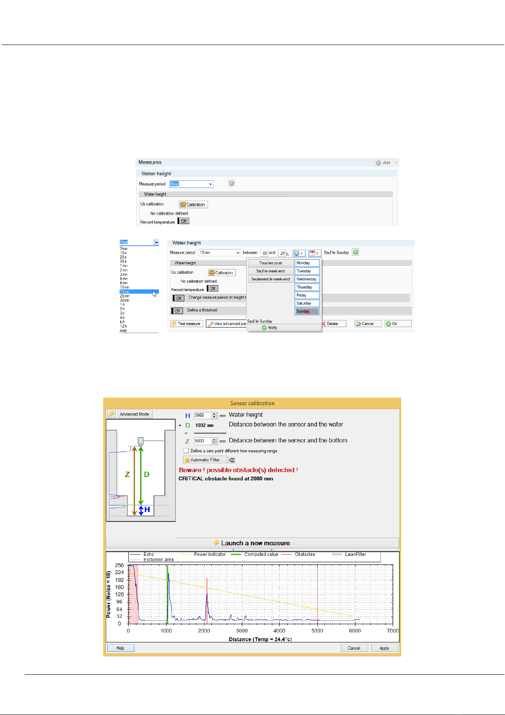Toggle Wednesday in the day picker

point(307,279)
